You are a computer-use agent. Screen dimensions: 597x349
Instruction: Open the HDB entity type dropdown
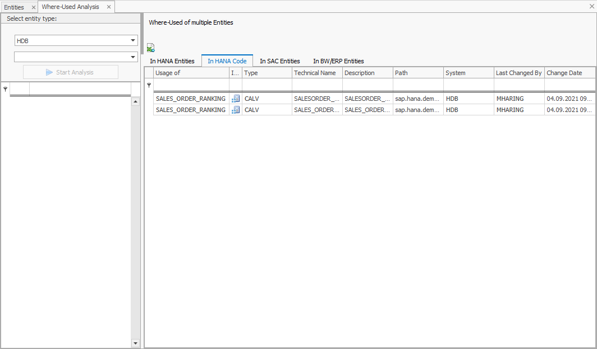pos(132,40)
